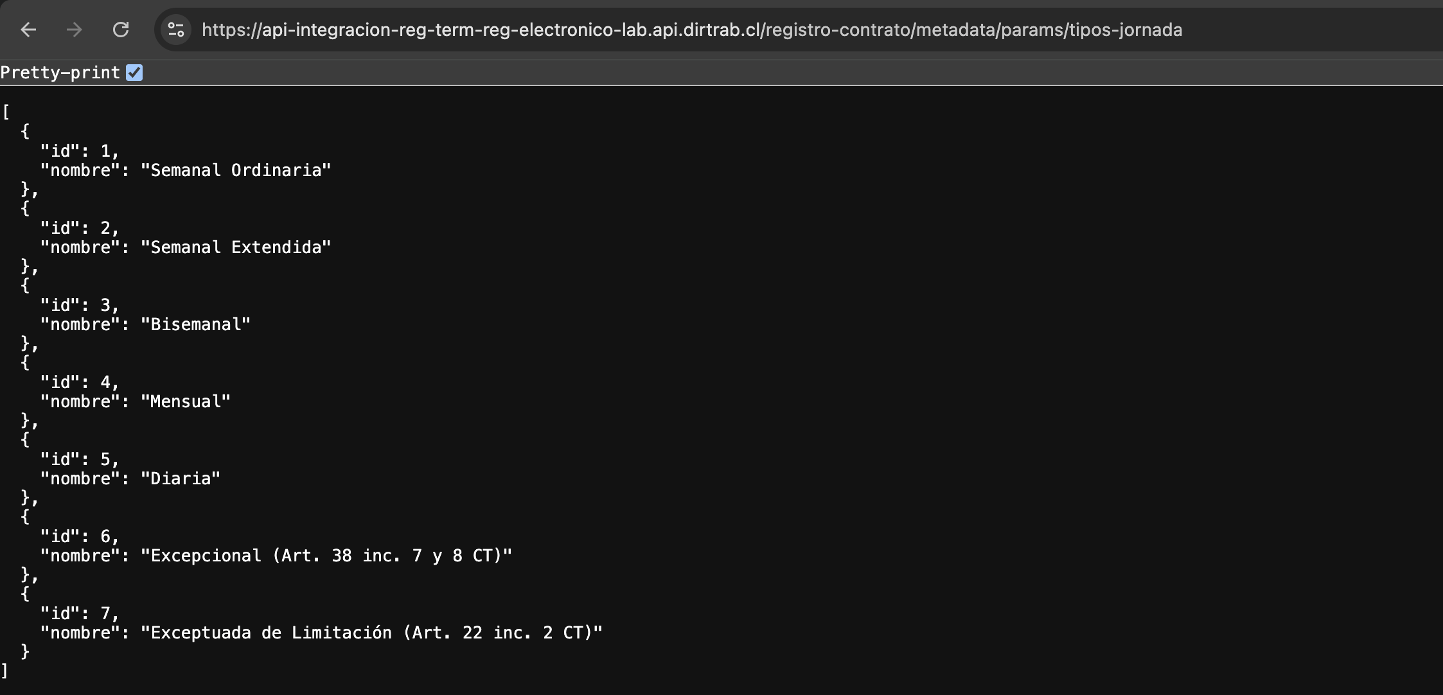1443x695 pixels.
Task: Click the "nombre" key of id 3
Action: coord(80,324)
